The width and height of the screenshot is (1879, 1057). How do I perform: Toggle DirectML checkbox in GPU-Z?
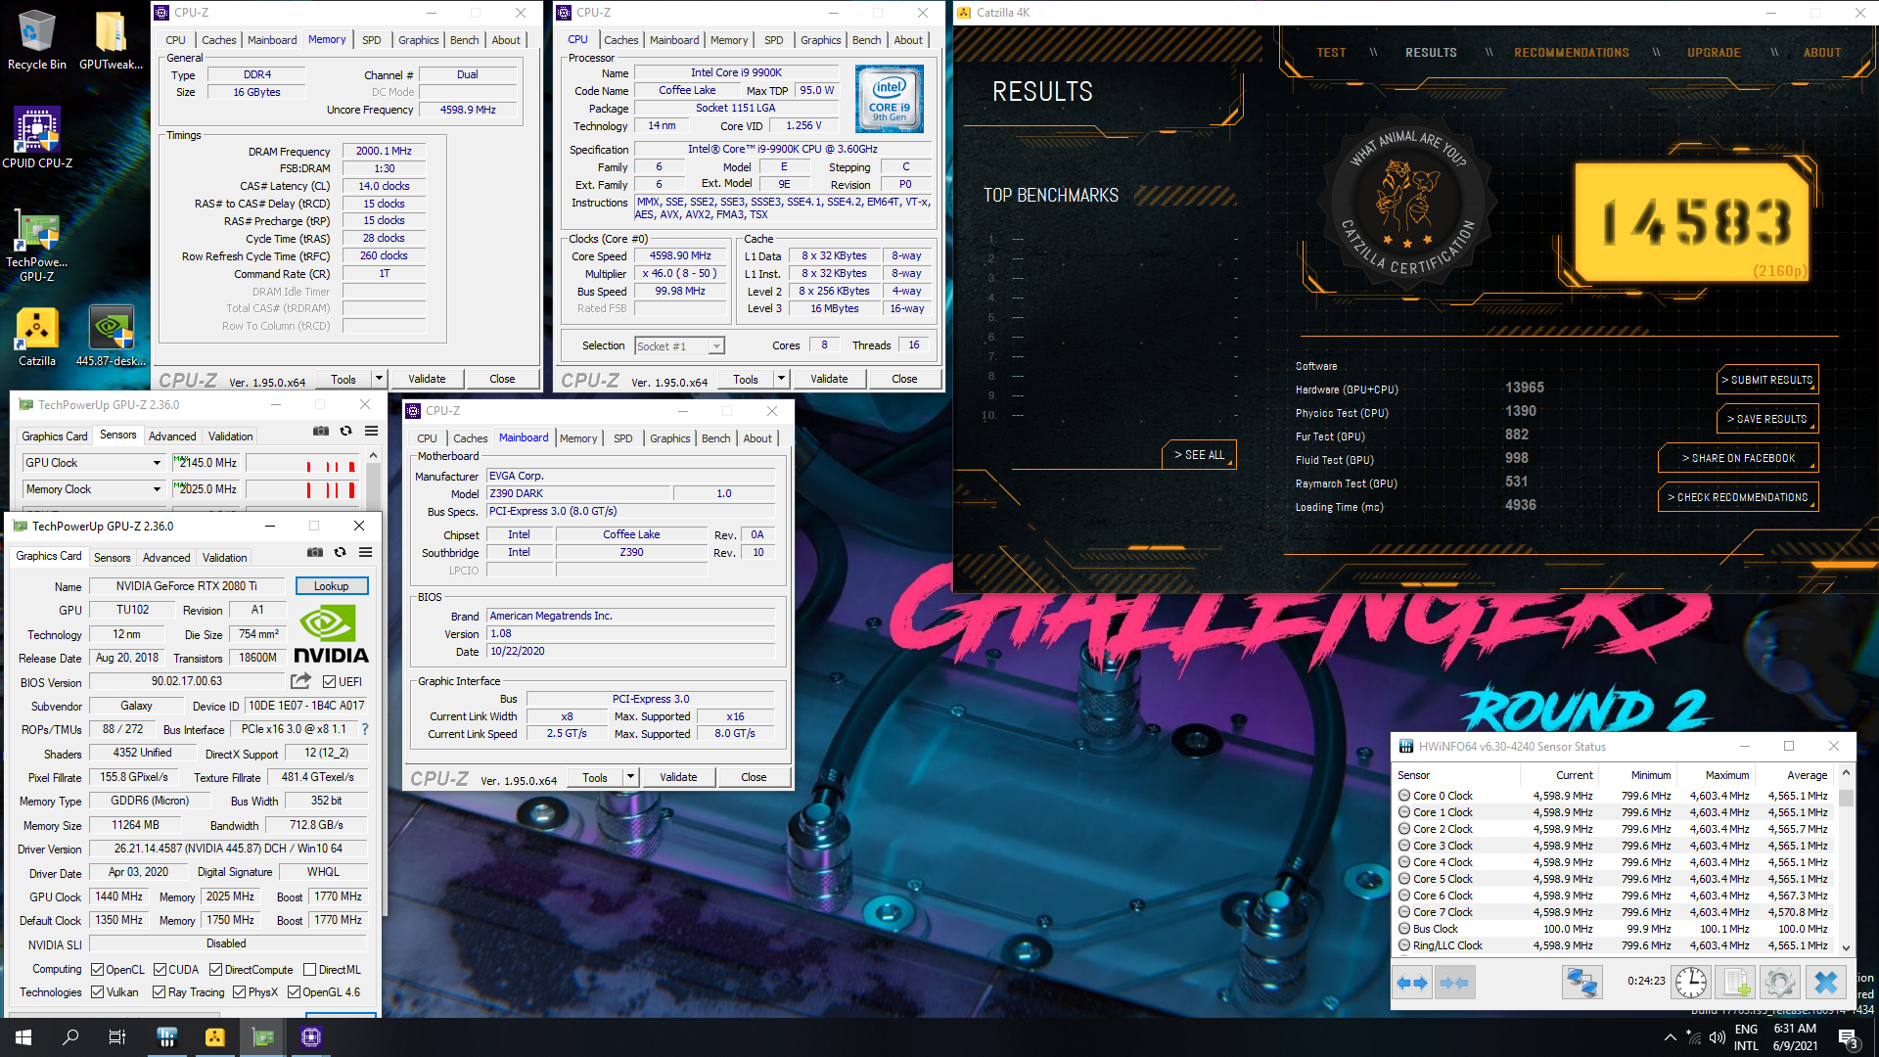tap(309, 970)
